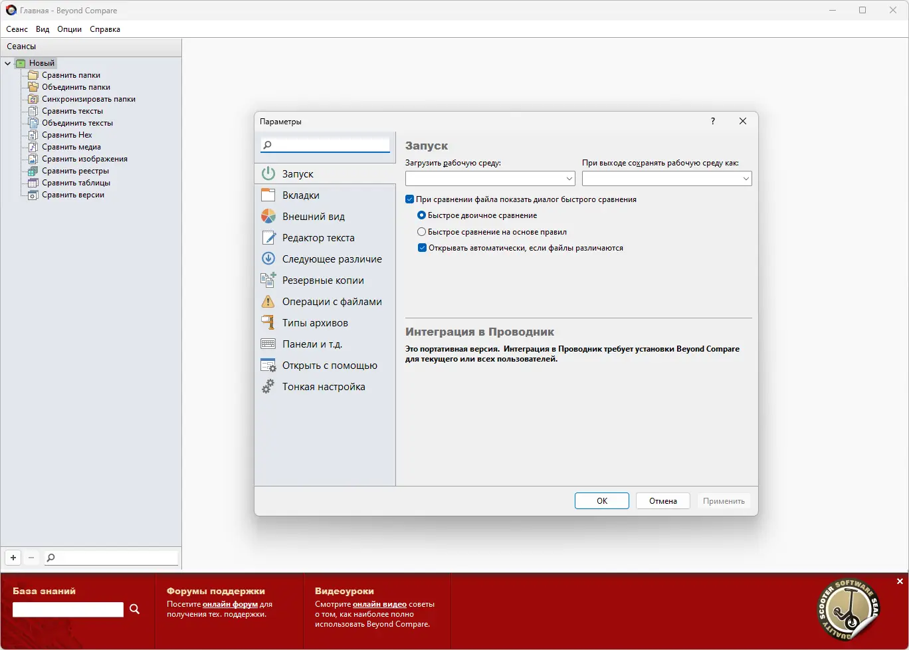Select Сравнить изображения session label
Screen dimensions: 909x650
pos(84,159)
